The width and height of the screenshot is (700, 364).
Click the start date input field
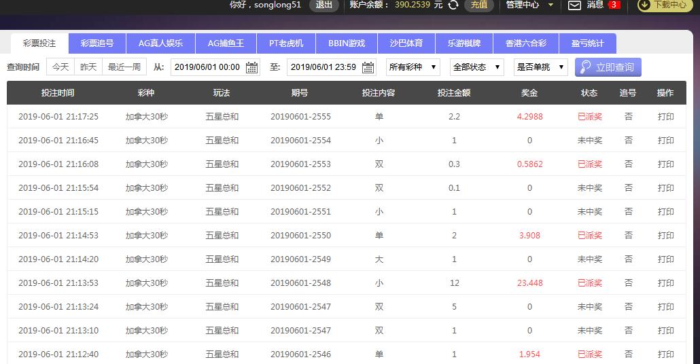[x=215, y=67]
